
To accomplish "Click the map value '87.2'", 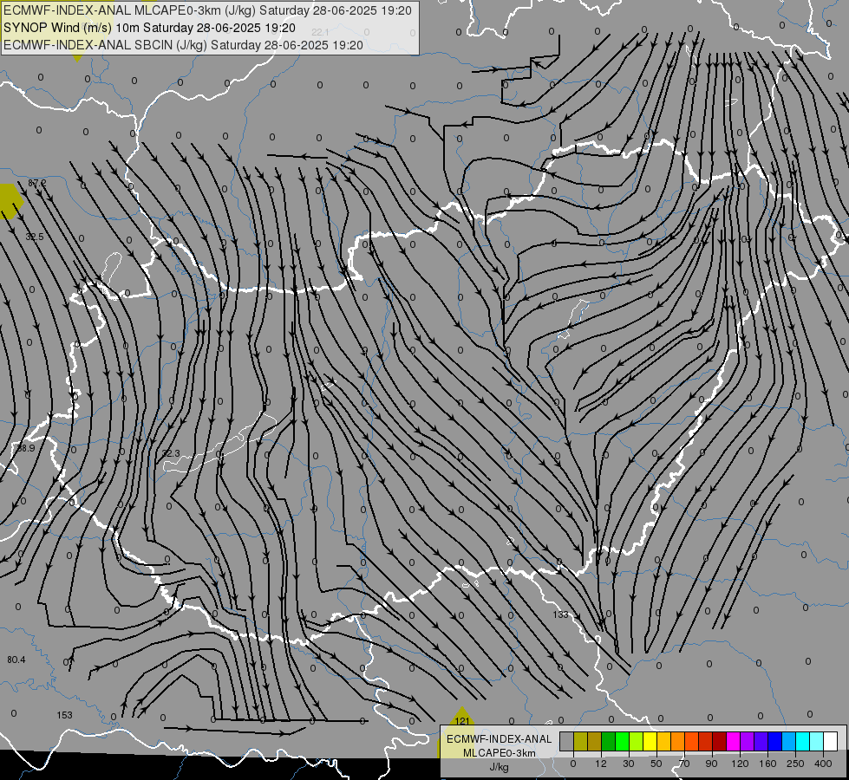I will pyautogui.click(x=36, y=184).
